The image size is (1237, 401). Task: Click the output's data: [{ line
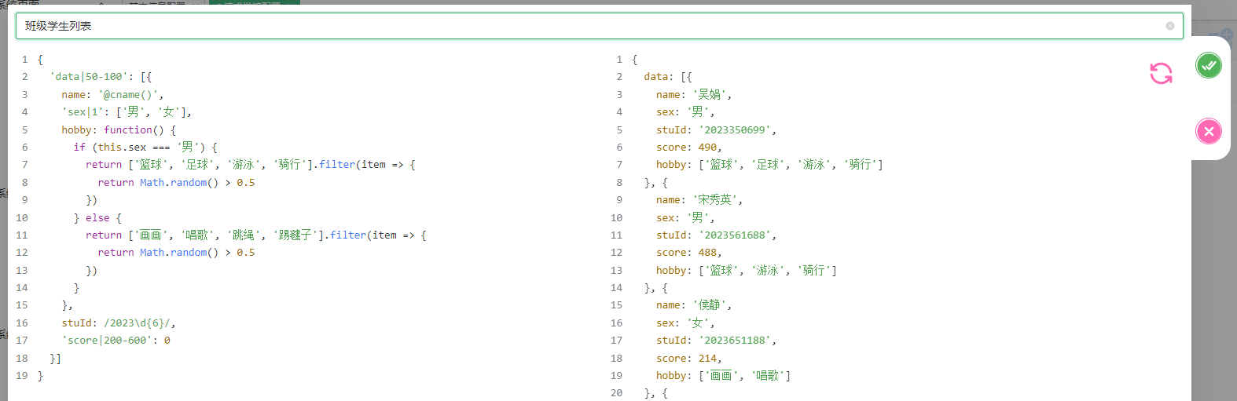[668, 77]
